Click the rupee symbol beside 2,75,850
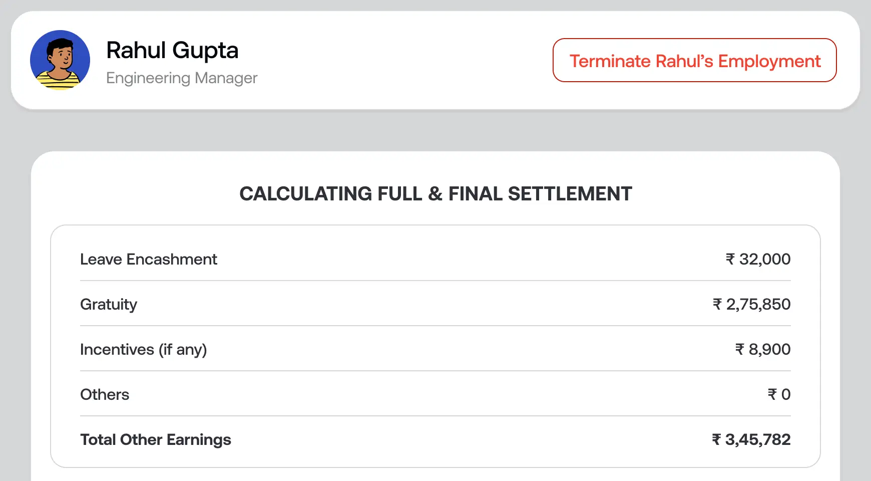The width and height of the screenshot is (871, 481). (717, 305)
